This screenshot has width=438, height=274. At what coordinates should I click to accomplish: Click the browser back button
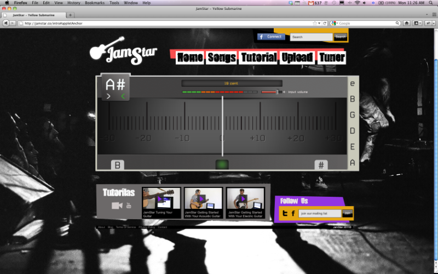click(6, 23)
